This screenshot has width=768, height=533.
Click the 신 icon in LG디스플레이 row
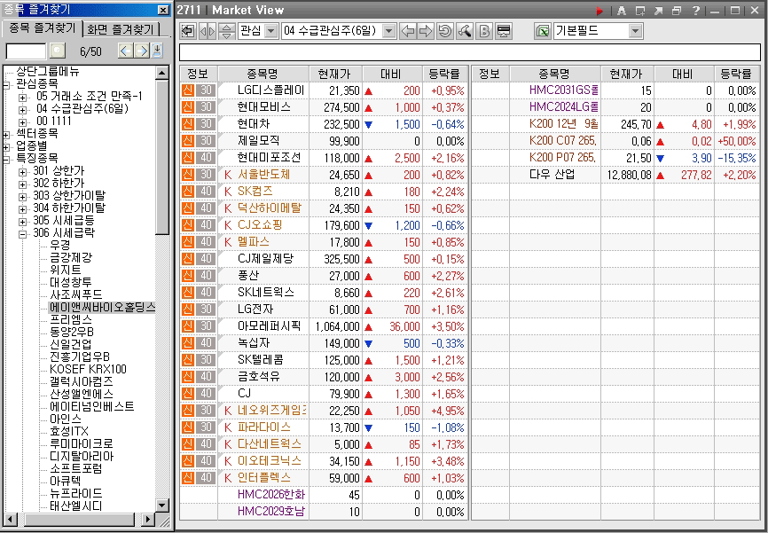(x=188, y=90)
